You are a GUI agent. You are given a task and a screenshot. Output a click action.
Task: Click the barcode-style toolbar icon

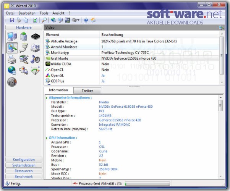67,20
